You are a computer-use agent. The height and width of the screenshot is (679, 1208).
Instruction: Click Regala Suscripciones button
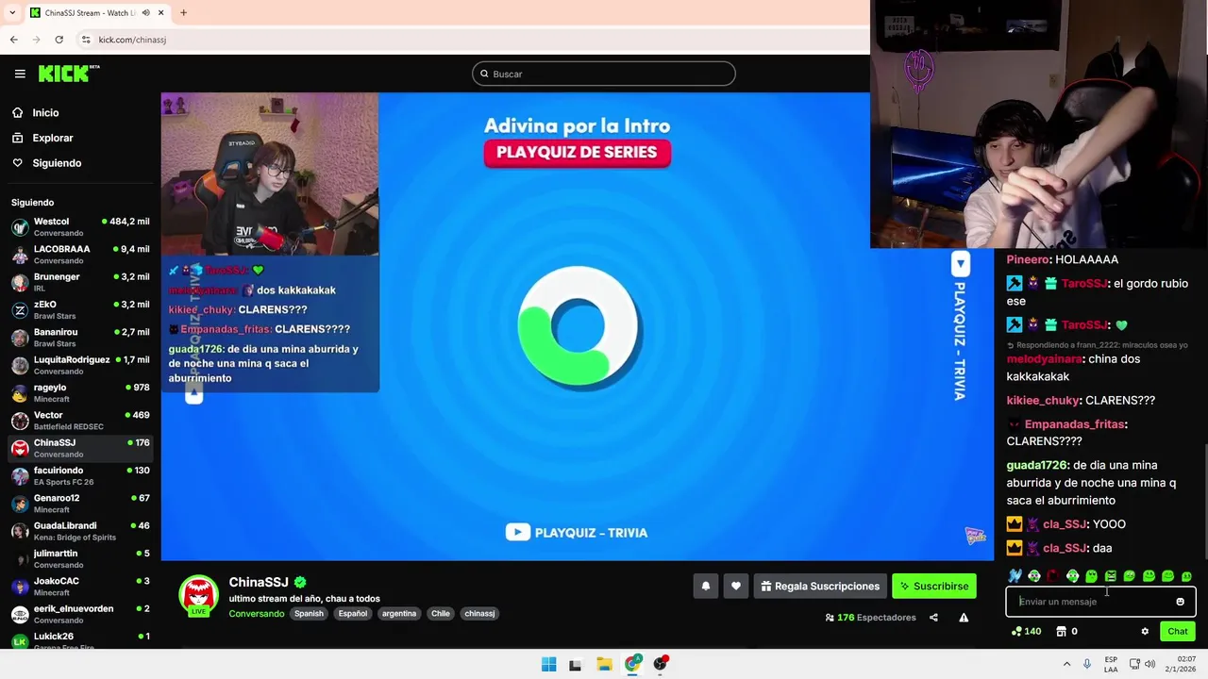pyautogui.click(x=820, y=587)
